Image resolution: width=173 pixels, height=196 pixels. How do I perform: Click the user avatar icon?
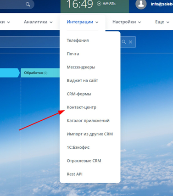141,4
